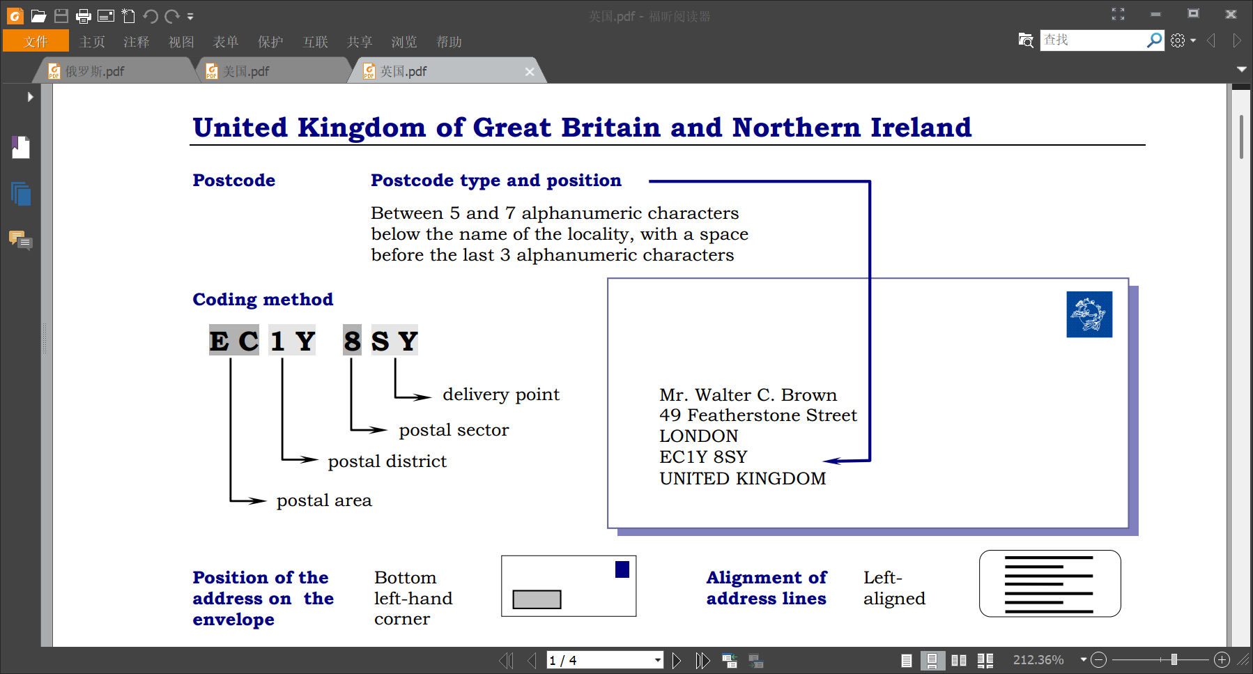Click the advanced folder search icon
Image resolution: width=1253 pixels, height=674 pixels.
[1025, 40]
